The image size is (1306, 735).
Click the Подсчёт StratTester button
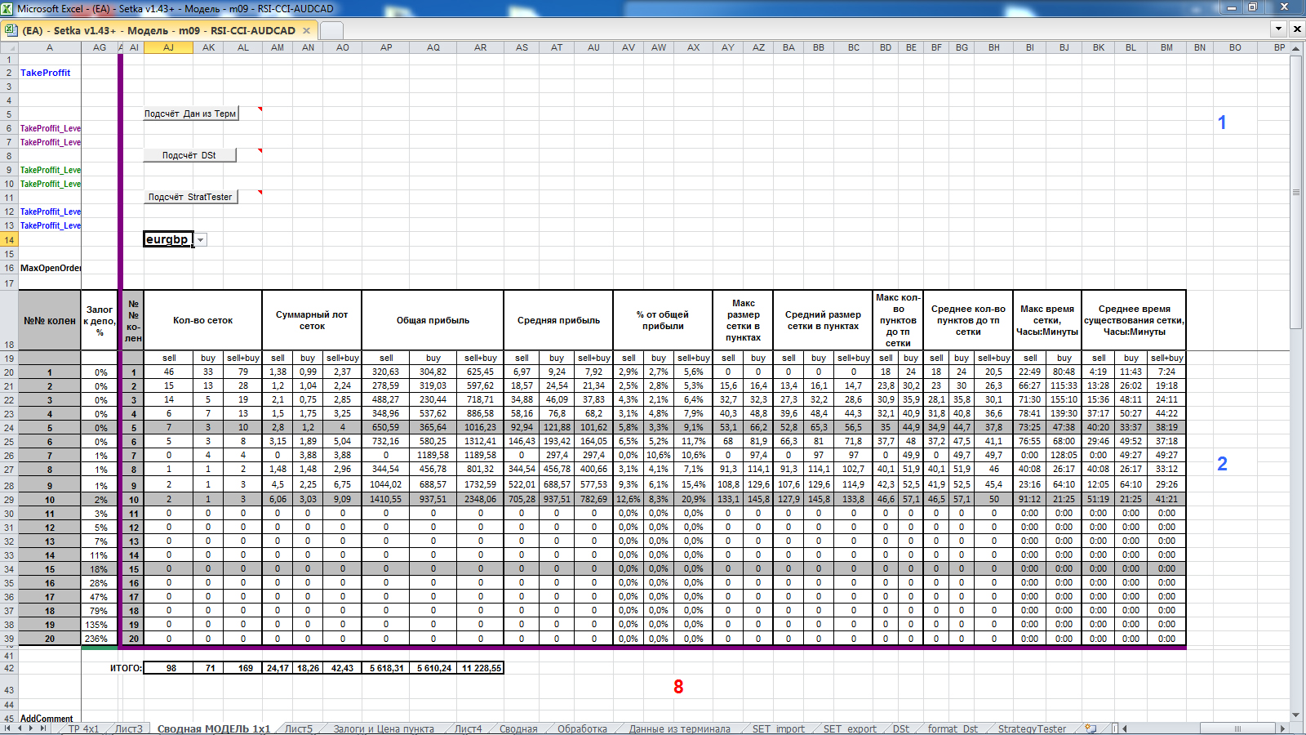point(191,197)
